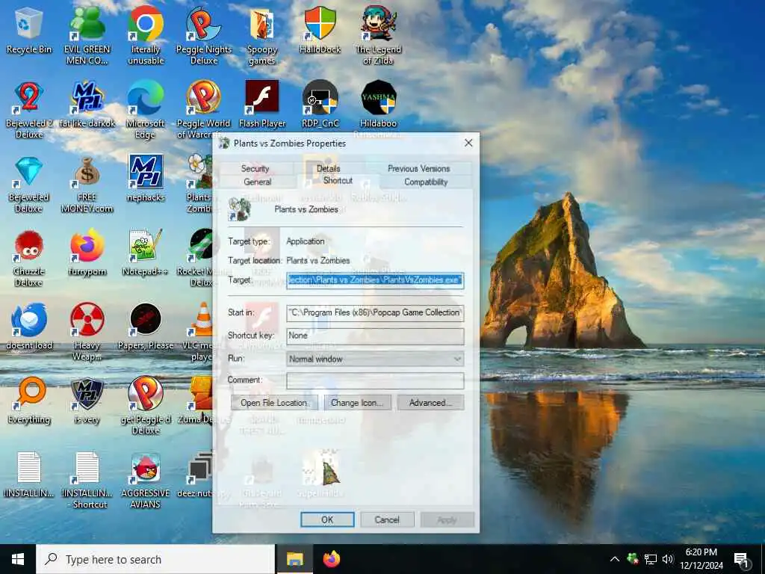Click the Change Icon button
This screenshot has width=765, height=574.
(357, 403)
